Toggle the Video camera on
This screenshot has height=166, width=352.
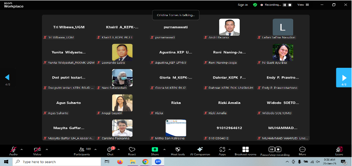point(37,150)
